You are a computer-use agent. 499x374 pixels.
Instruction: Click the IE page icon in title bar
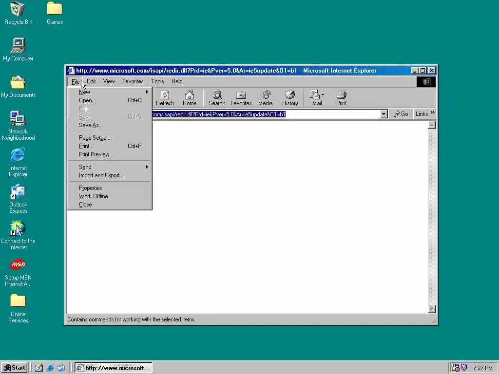[71, 71]
